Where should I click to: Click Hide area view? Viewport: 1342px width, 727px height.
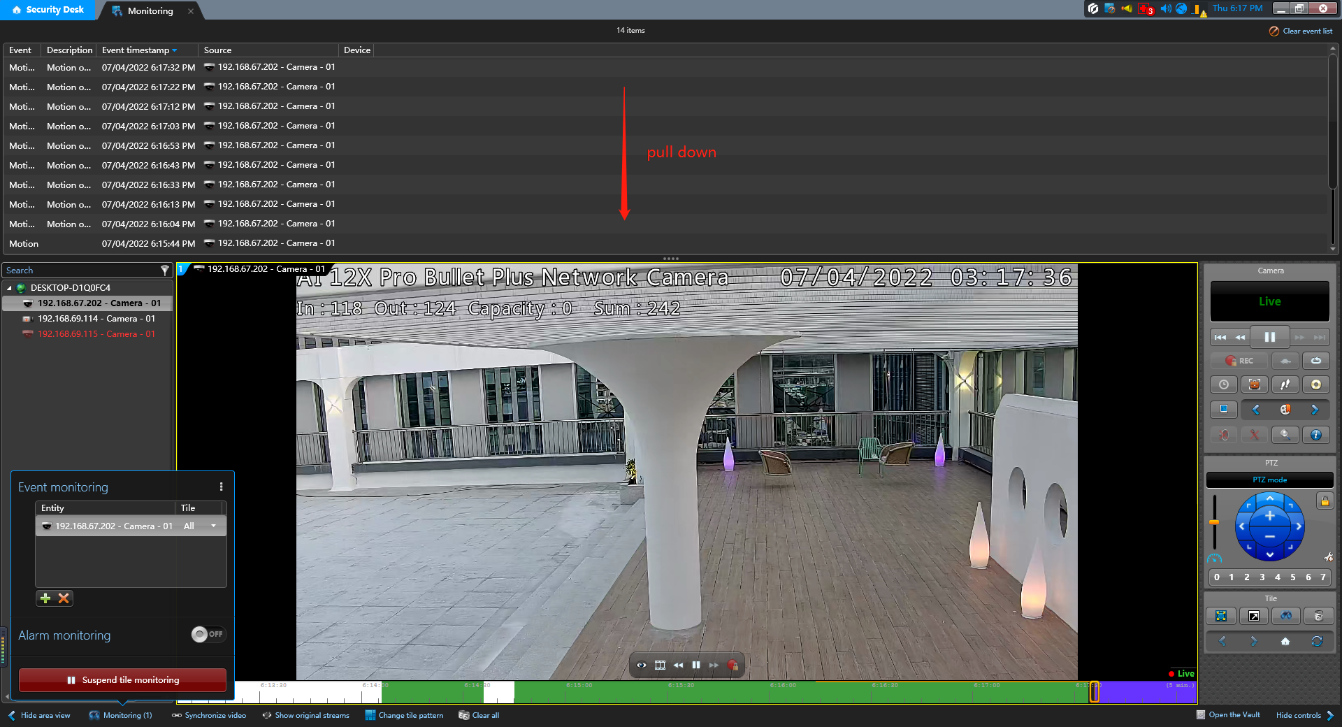[39, 715]
